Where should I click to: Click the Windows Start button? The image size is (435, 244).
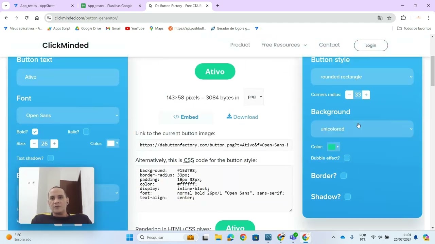129,237
